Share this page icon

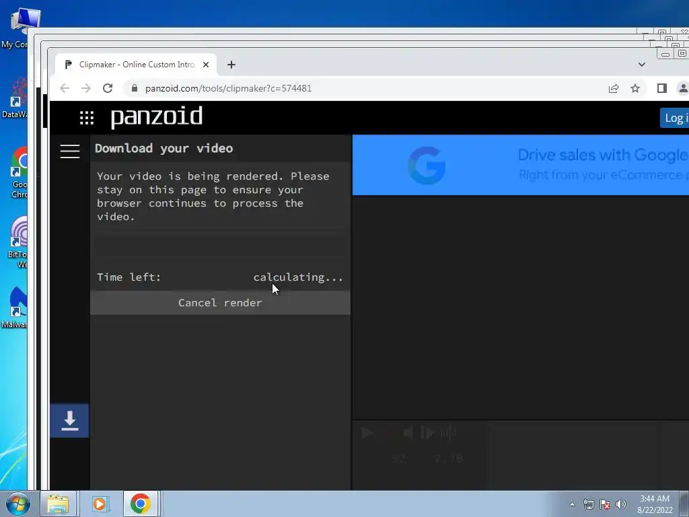[614, 88]
